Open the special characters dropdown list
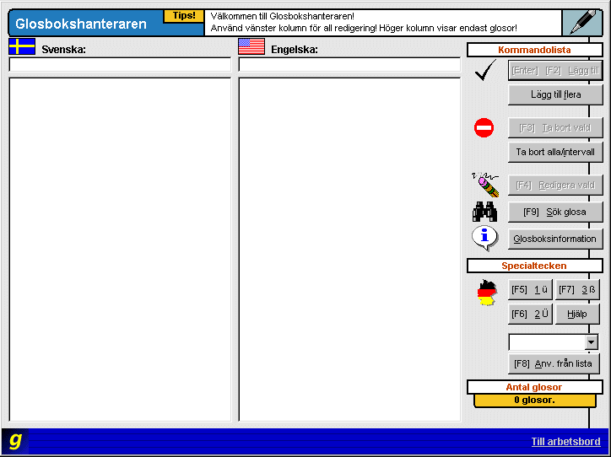611x457 pixels. coord(591,342)
